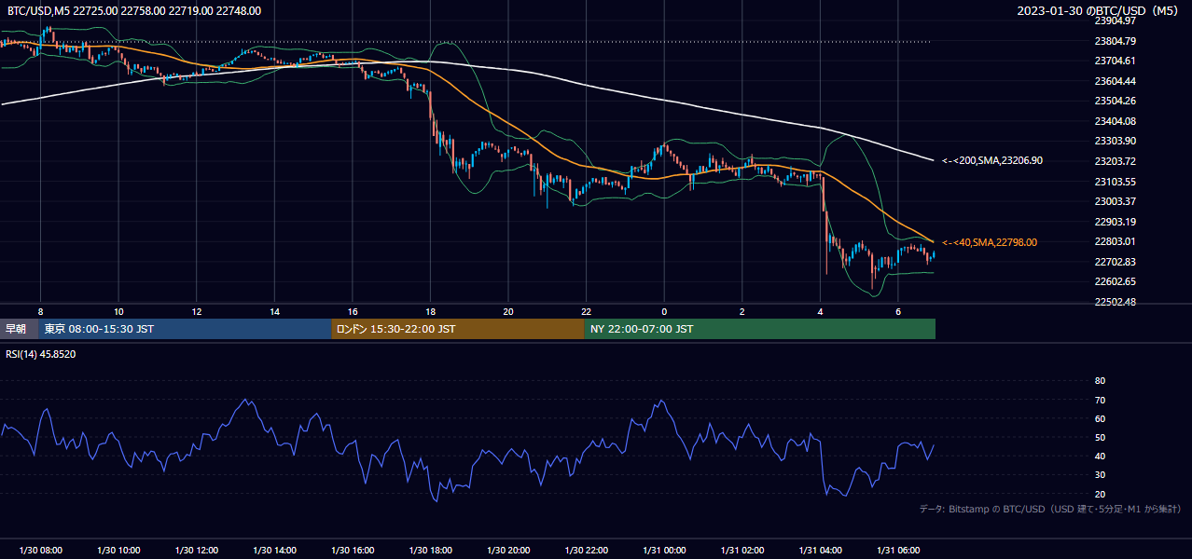Click hour label 14 under price chart
Image resolution: width=1192 pixels, height=559 pixels.
click(x=274, y=311)
